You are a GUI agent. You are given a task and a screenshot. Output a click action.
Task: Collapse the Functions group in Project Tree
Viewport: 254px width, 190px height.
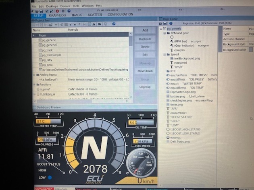coord(34,85)
